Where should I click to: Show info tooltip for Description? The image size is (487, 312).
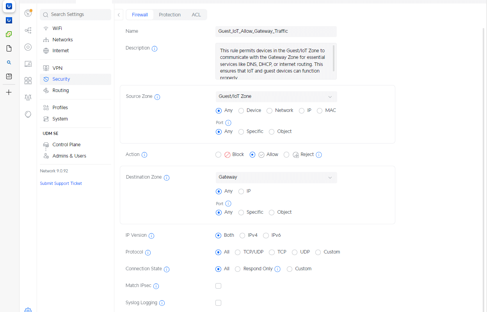pyautogui.click(x=155, y=49)
